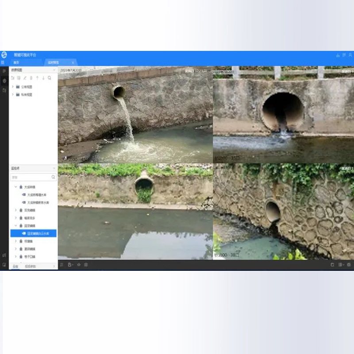
Task: Click the magnifier icon inside the monitoring search box
Action: pos(53,177)
